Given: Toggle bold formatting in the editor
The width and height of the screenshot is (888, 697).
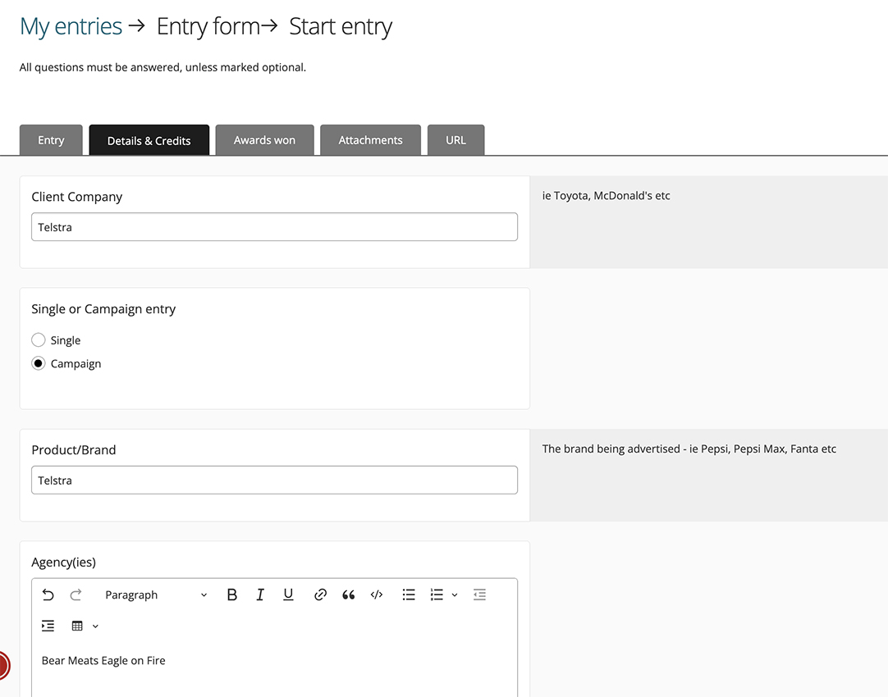Looking at the screenshot, I should click(x=232, y=595).
